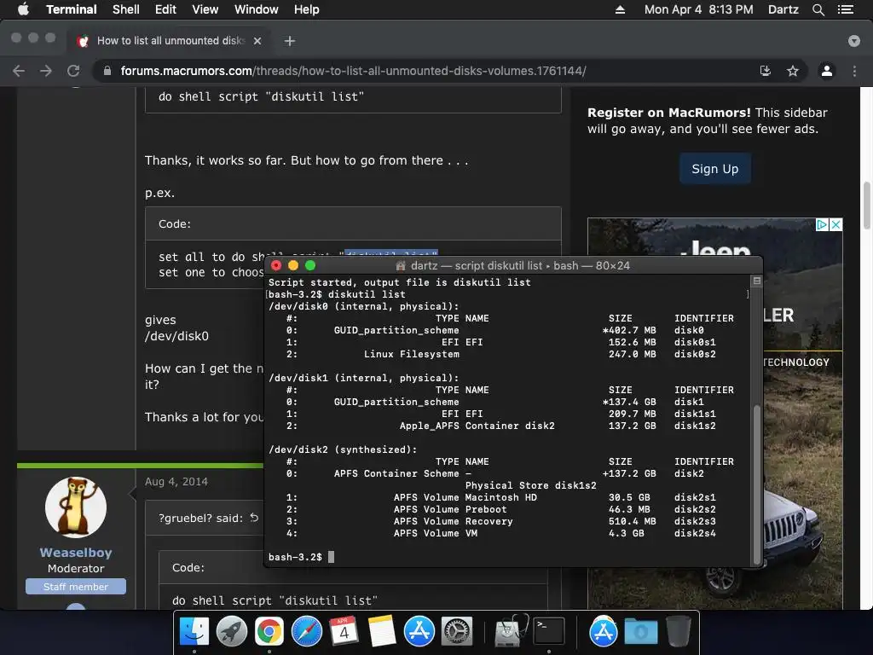
Task: Open the Chrome profile avatar
Action: [827, 71]
